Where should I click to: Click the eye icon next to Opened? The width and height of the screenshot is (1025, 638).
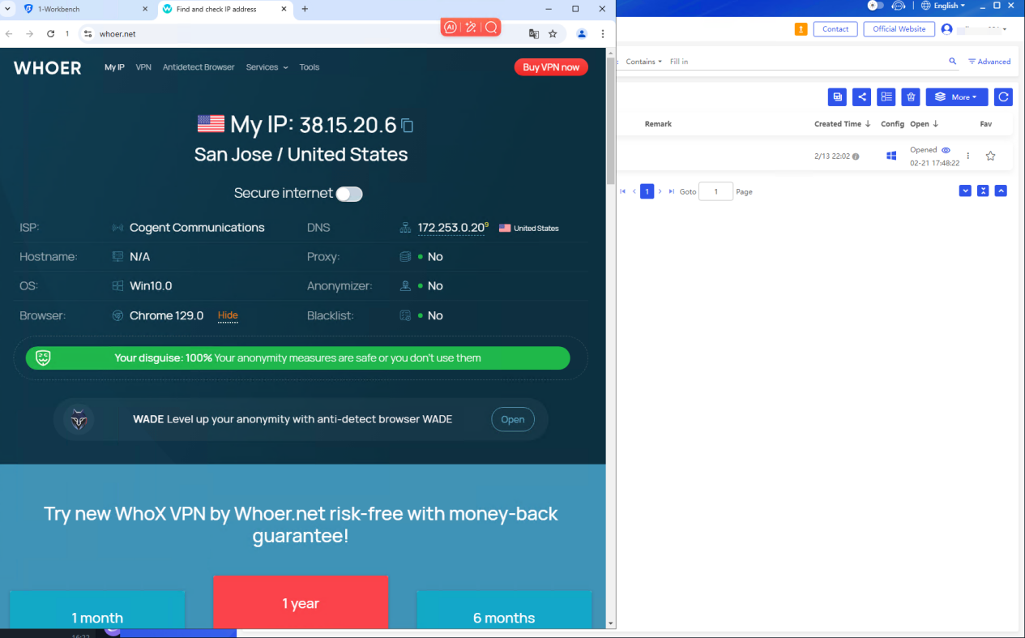click(x=946, y=150)
